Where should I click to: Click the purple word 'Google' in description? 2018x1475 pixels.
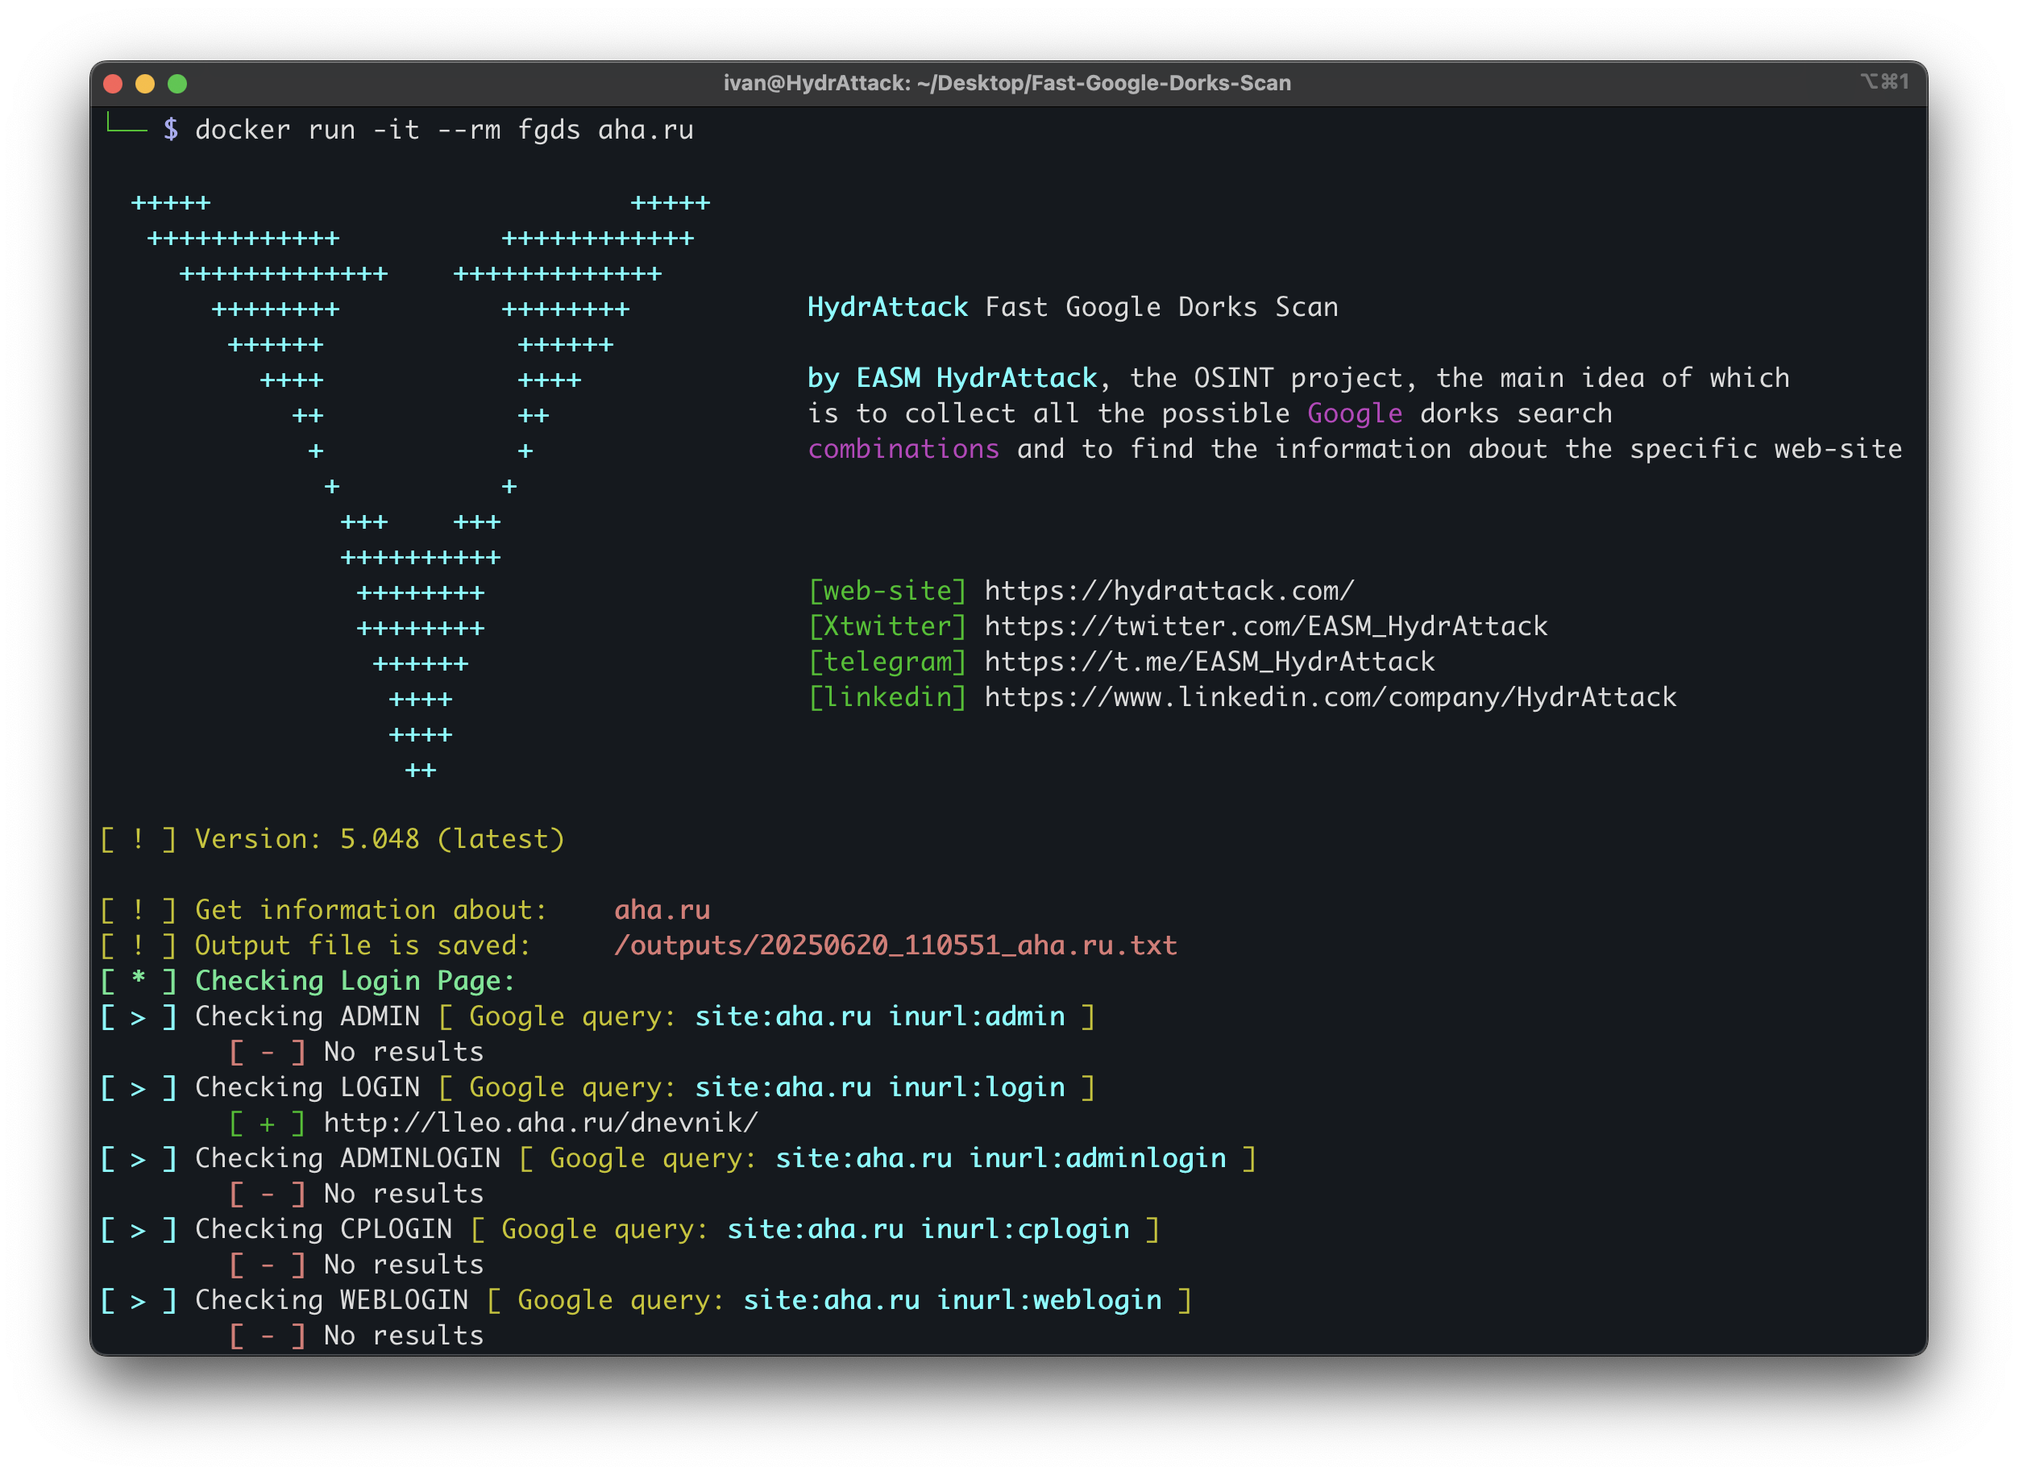(x=1355, y=414)
